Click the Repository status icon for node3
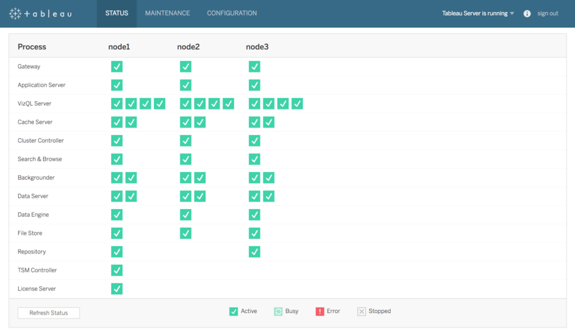 coord(254,252)
